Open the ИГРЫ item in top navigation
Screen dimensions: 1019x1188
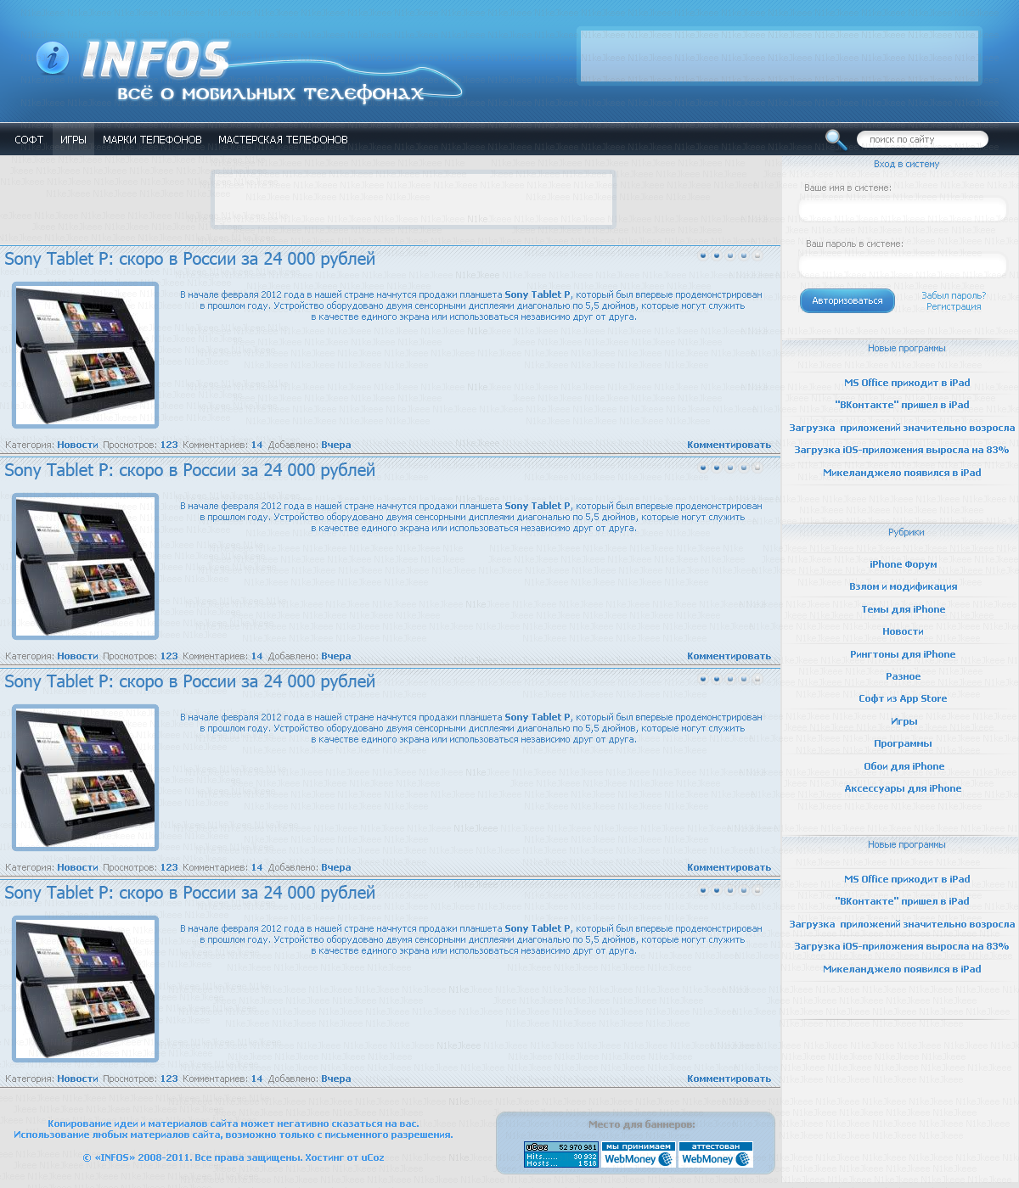(73, 140)
